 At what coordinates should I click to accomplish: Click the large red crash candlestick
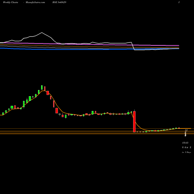coord(134,122)
